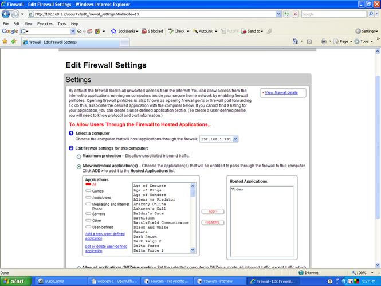The image size is (381, 286).
Task: Click the Send to icon
Action: point(244,31)
